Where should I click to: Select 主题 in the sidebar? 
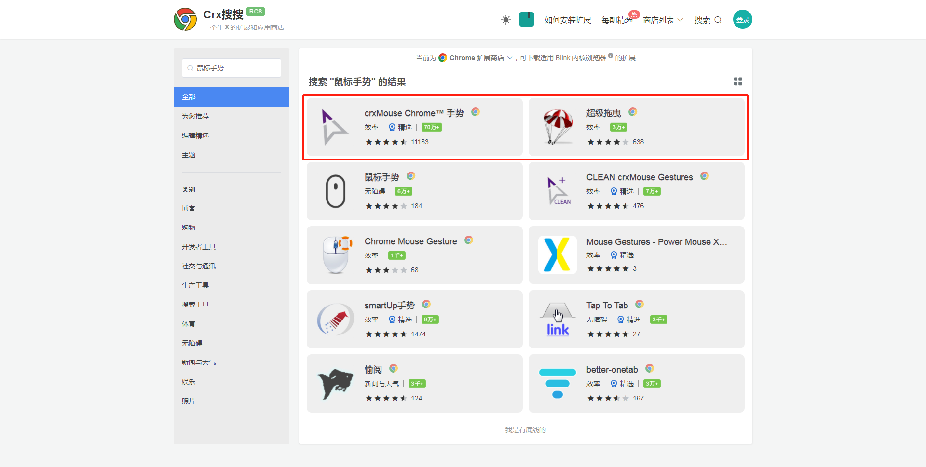point(189,155)
